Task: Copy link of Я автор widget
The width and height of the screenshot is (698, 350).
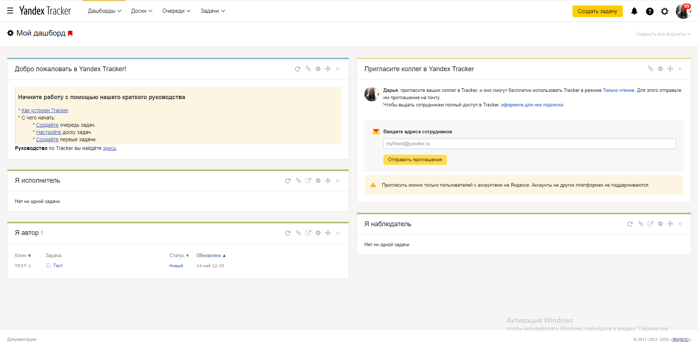Action: (x=298, y=233)
